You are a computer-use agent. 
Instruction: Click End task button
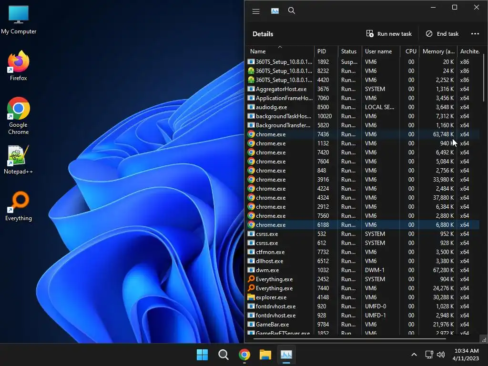(x=442, y=34)
